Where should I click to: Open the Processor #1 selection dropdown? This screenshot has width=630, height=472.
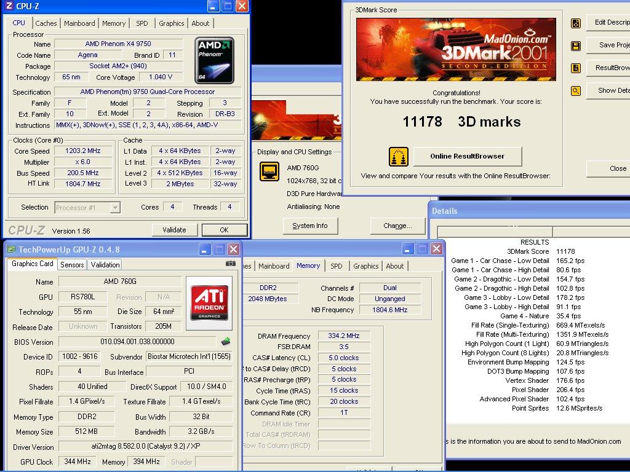click(x=115, y=208)
